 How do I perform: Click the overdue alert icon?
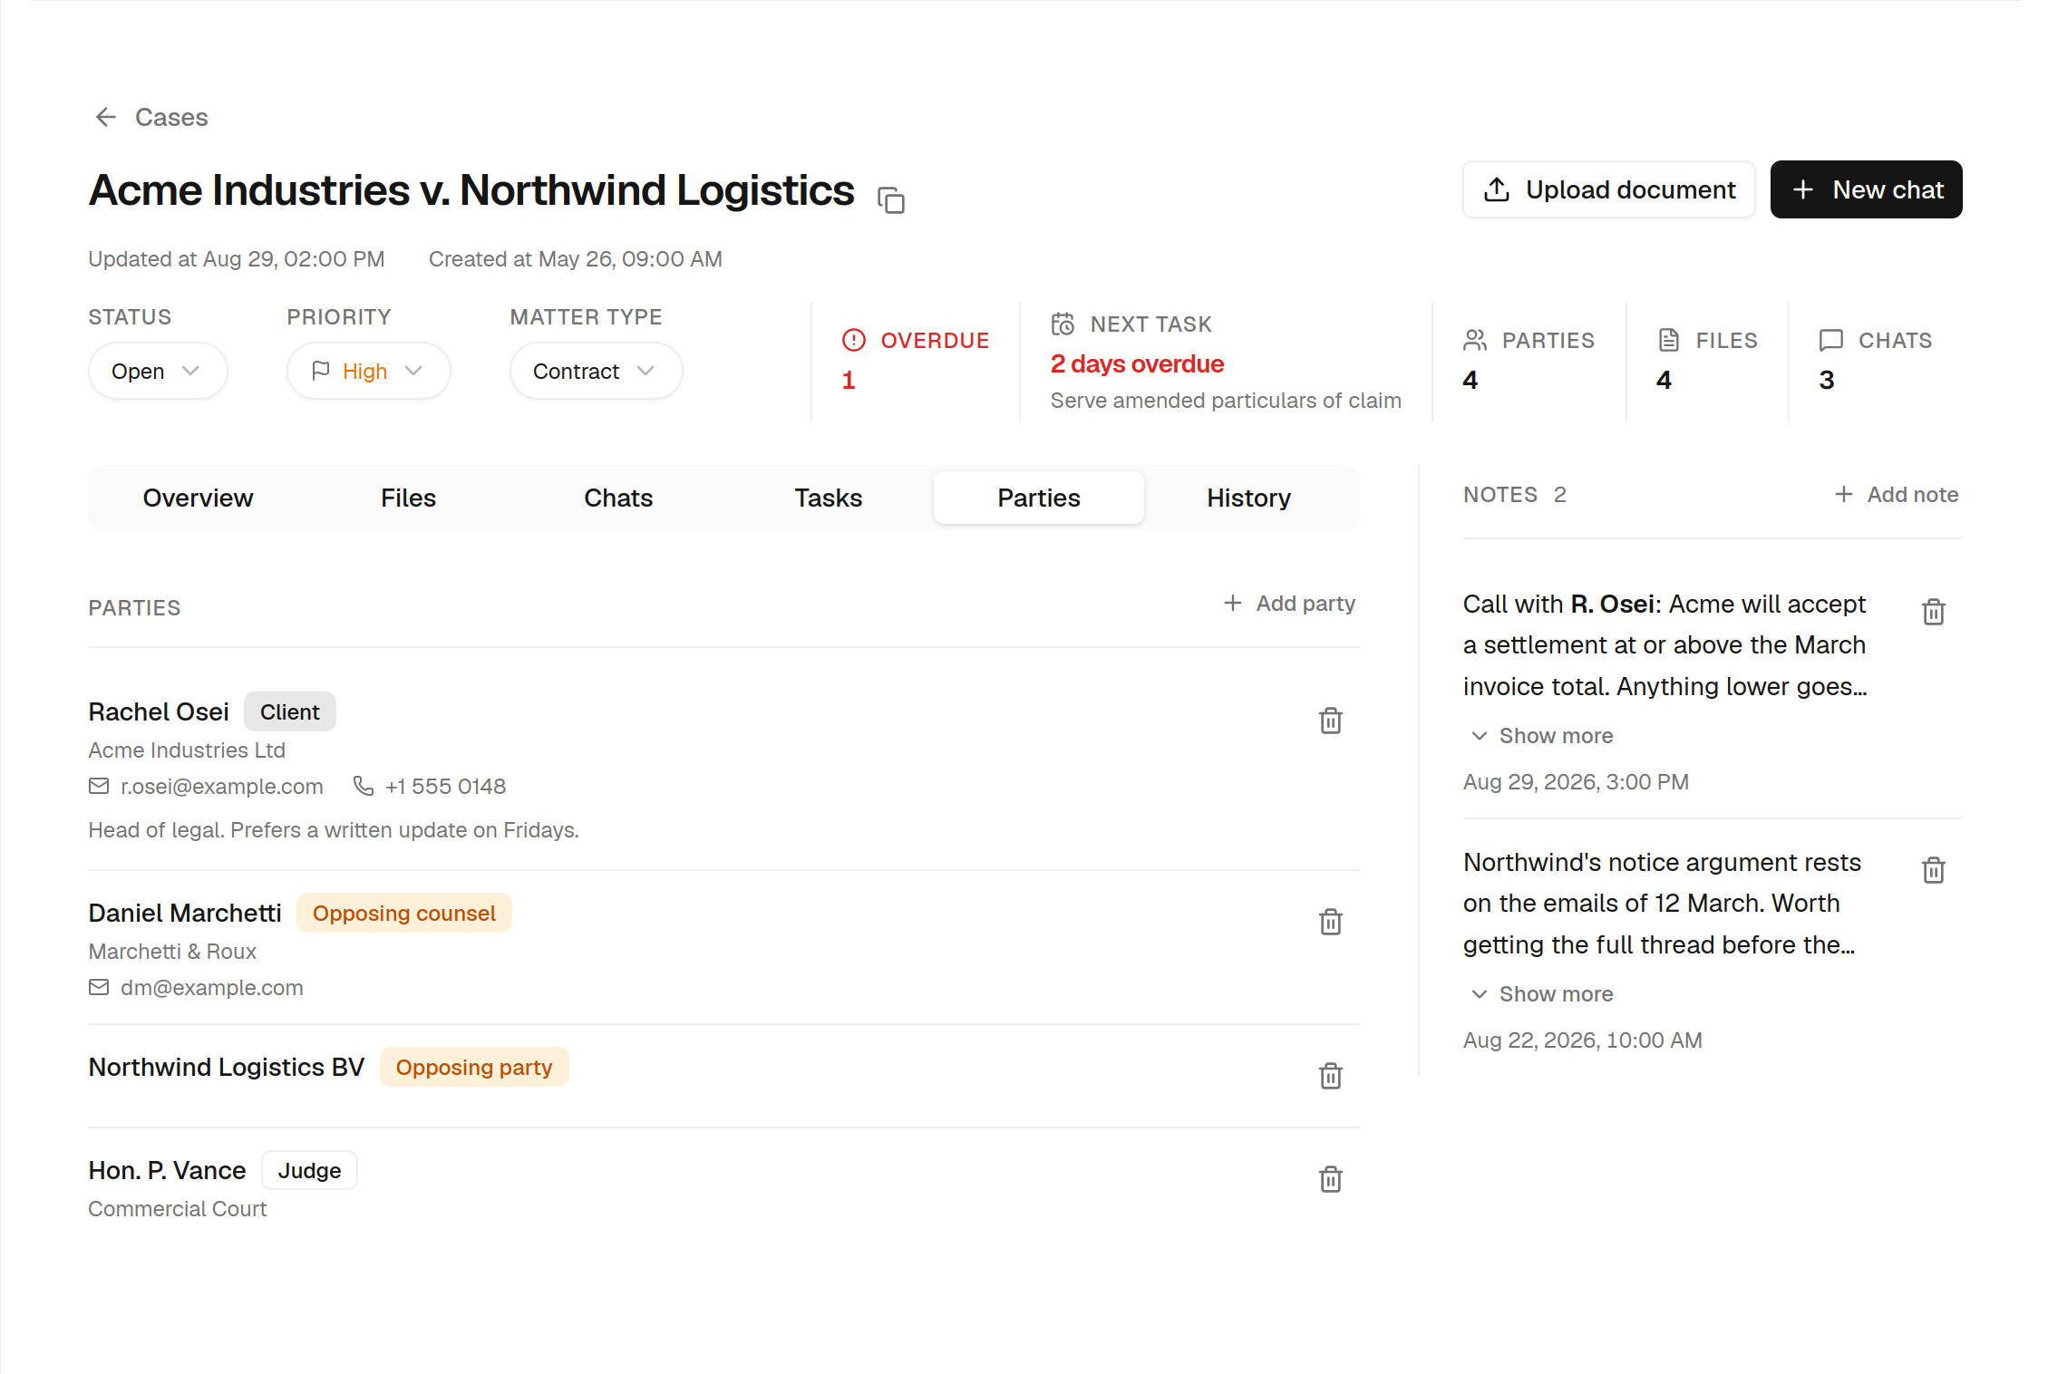click(853, 340)
